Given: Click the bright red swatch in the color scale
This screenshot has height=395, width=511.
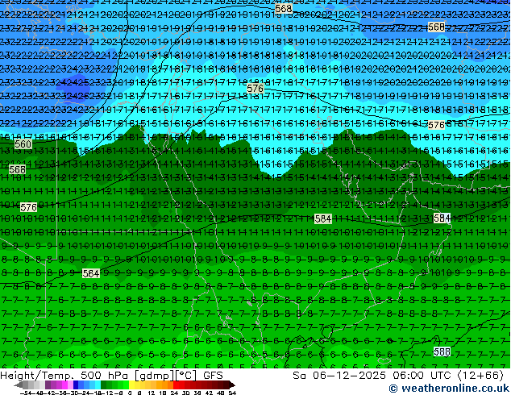Looking at the screenshot, I should [x=176, y=385].
